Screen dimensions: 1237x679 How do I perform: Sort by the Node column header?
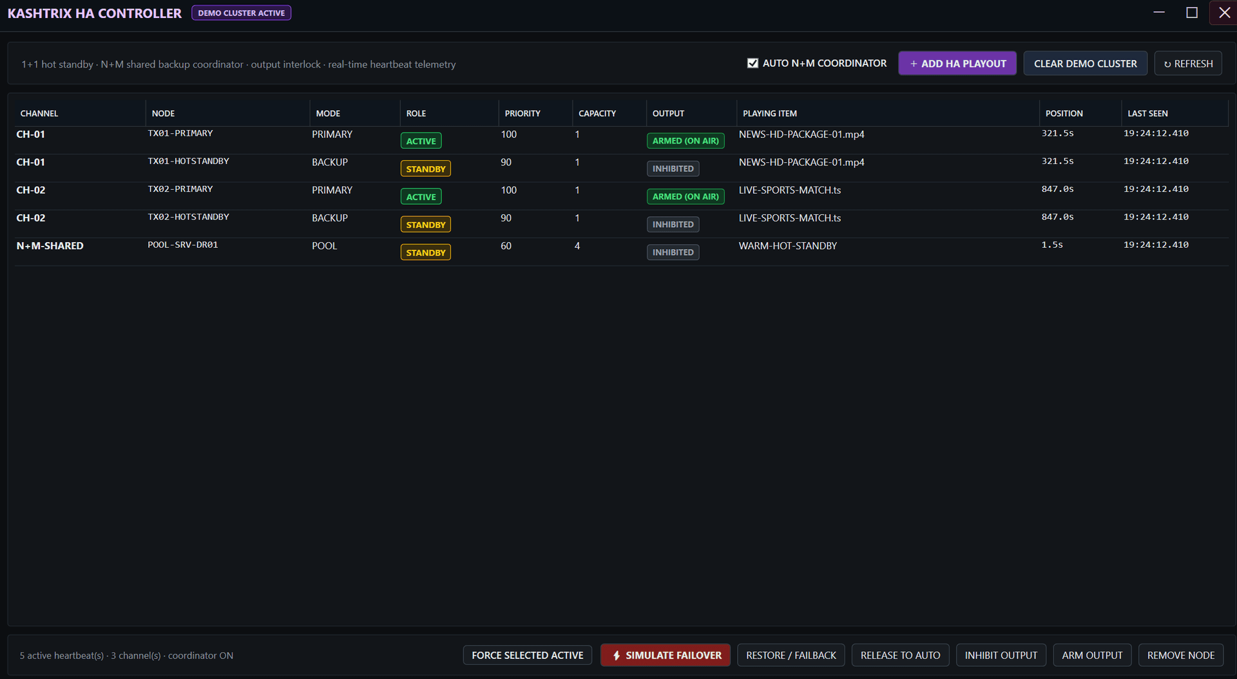pyautogui.click(x=227, y=113)
